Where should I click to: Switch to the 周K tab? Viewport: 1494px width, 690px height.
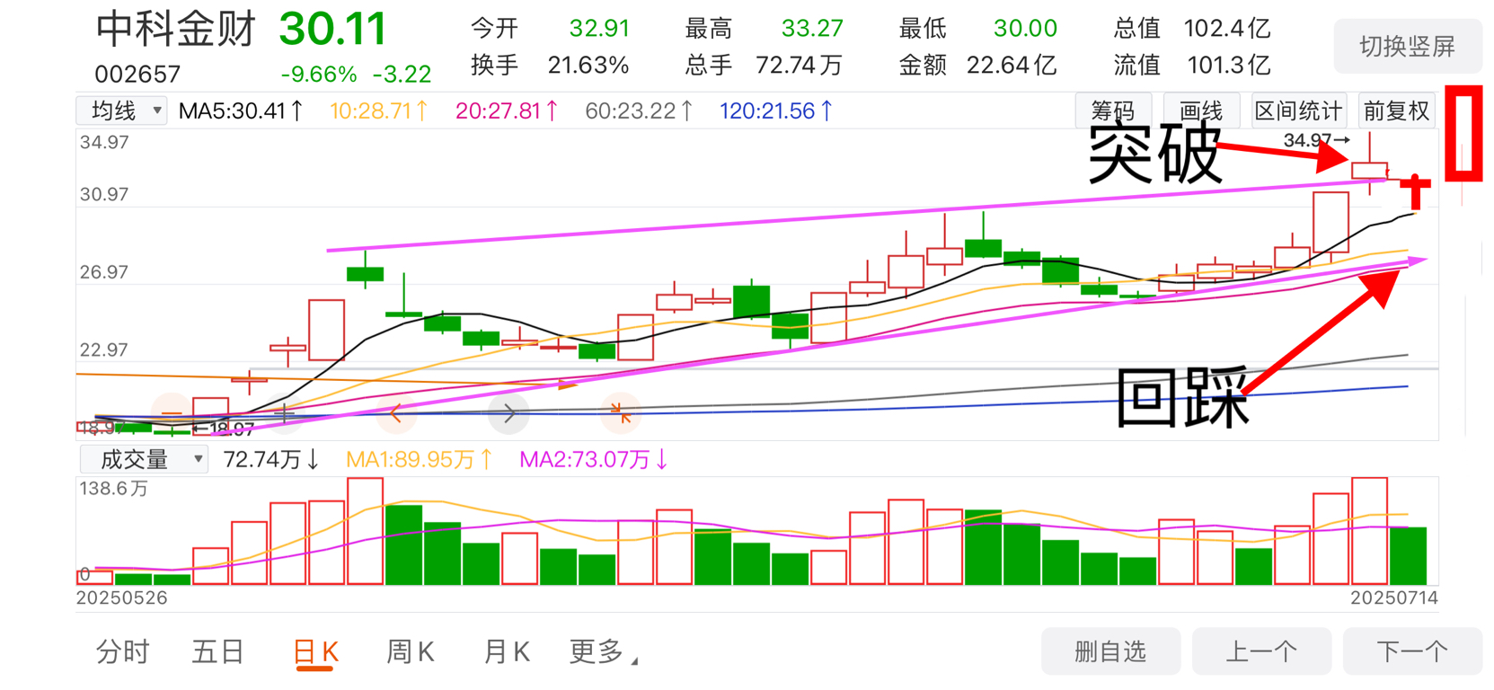coord(410,651)
